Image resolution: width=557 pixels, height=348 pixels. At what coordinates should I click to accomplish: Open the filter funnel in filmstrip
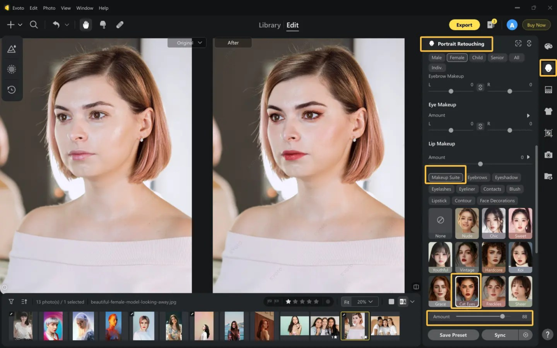(x=11, y=302)
